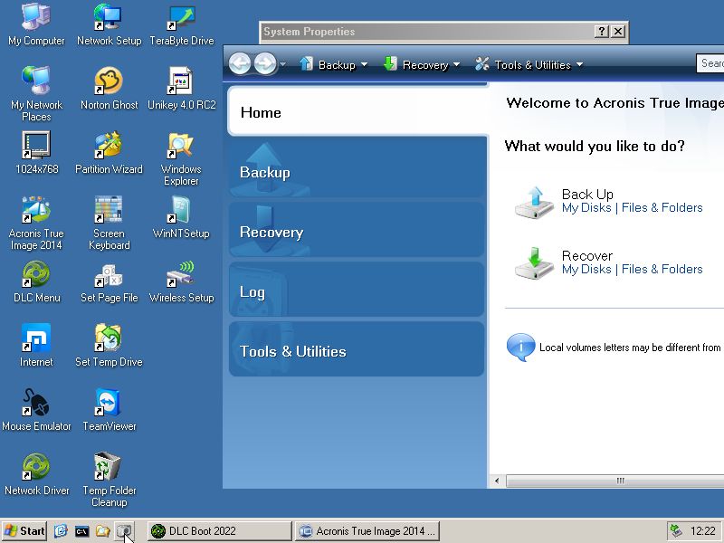The height and width of the screenshot is (543, 724).
Task: Open My Computer desktop icon
Action: point(36,24)
